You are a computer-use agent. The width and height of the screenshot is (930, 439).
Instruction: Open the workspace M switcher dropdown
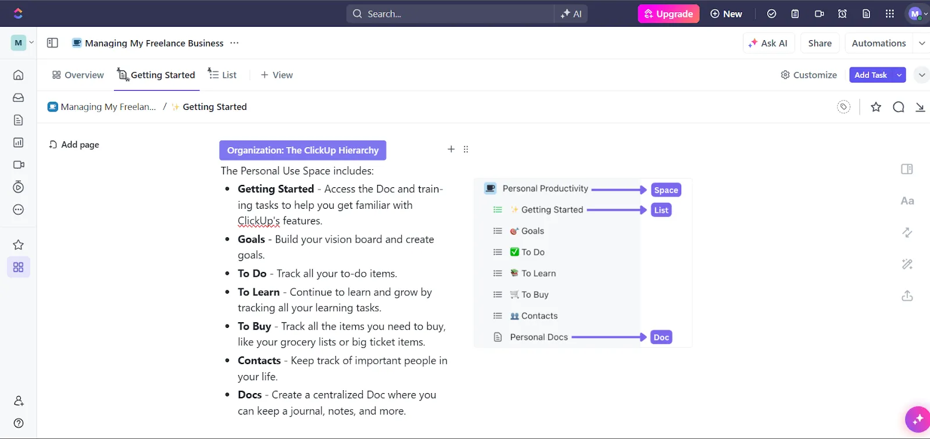[x=23, y=42]
